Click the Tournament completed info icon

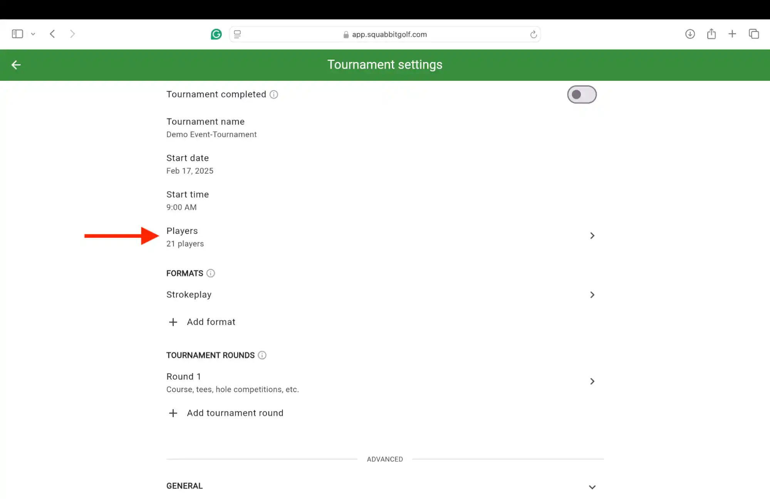coord(274,94)
